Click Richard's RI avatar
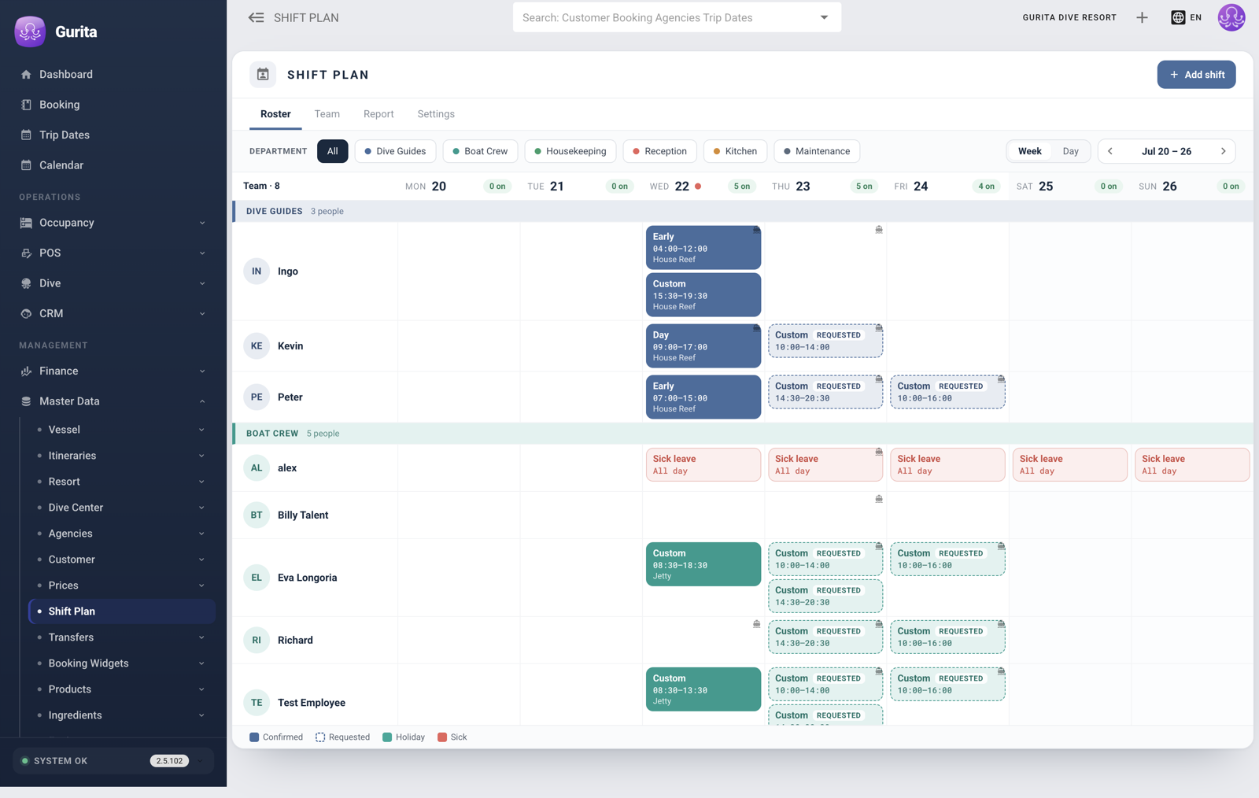The width and height of the screenshot is (1259, 798). [257, 640]
